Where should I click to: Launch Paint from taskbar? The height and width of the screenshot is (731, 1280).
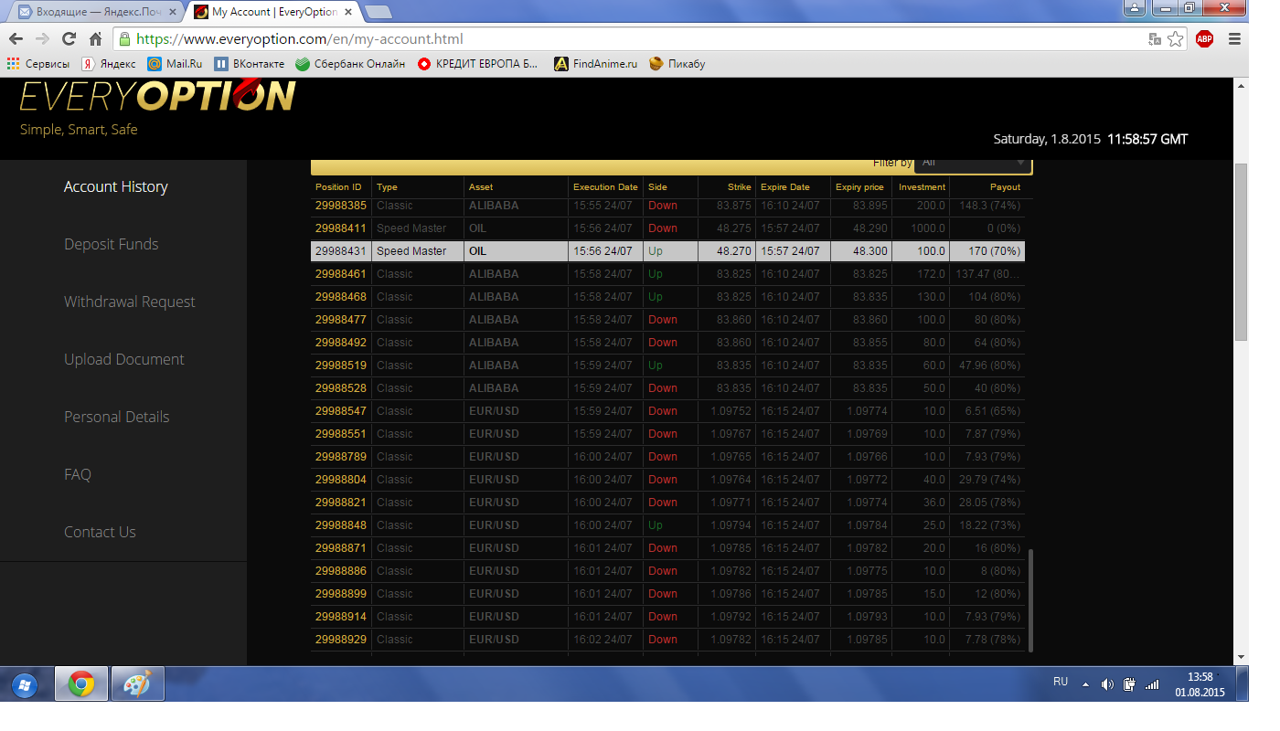click(137, 684)
